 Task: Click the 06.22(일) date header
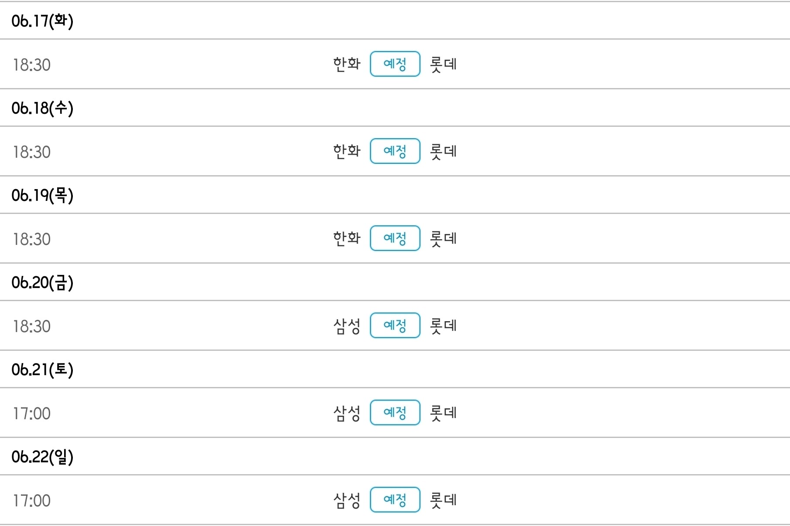[42, 457]
